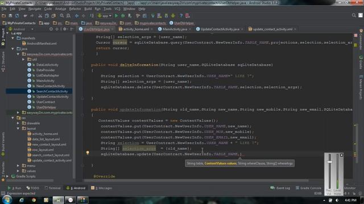Viewport: 364px width, 204px height.
Task: Click the Attach debugger icon
Action: pyautogui.click(x=130, y=16)
